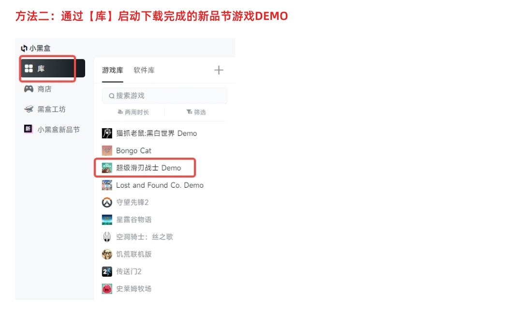Open 黑盒工坊 workshop icon
The height and width of the screenshot is (312, 506).
(29, 109)
